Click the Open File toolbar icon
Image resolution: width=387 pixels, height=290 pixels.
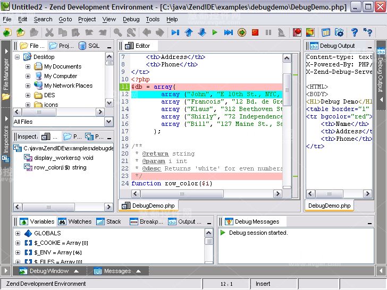point(21,32)
